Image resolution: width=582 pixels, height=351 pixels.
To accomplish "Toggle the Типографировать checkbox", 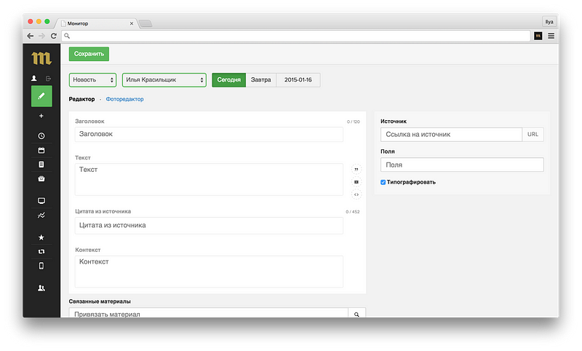I will point(383,182).
